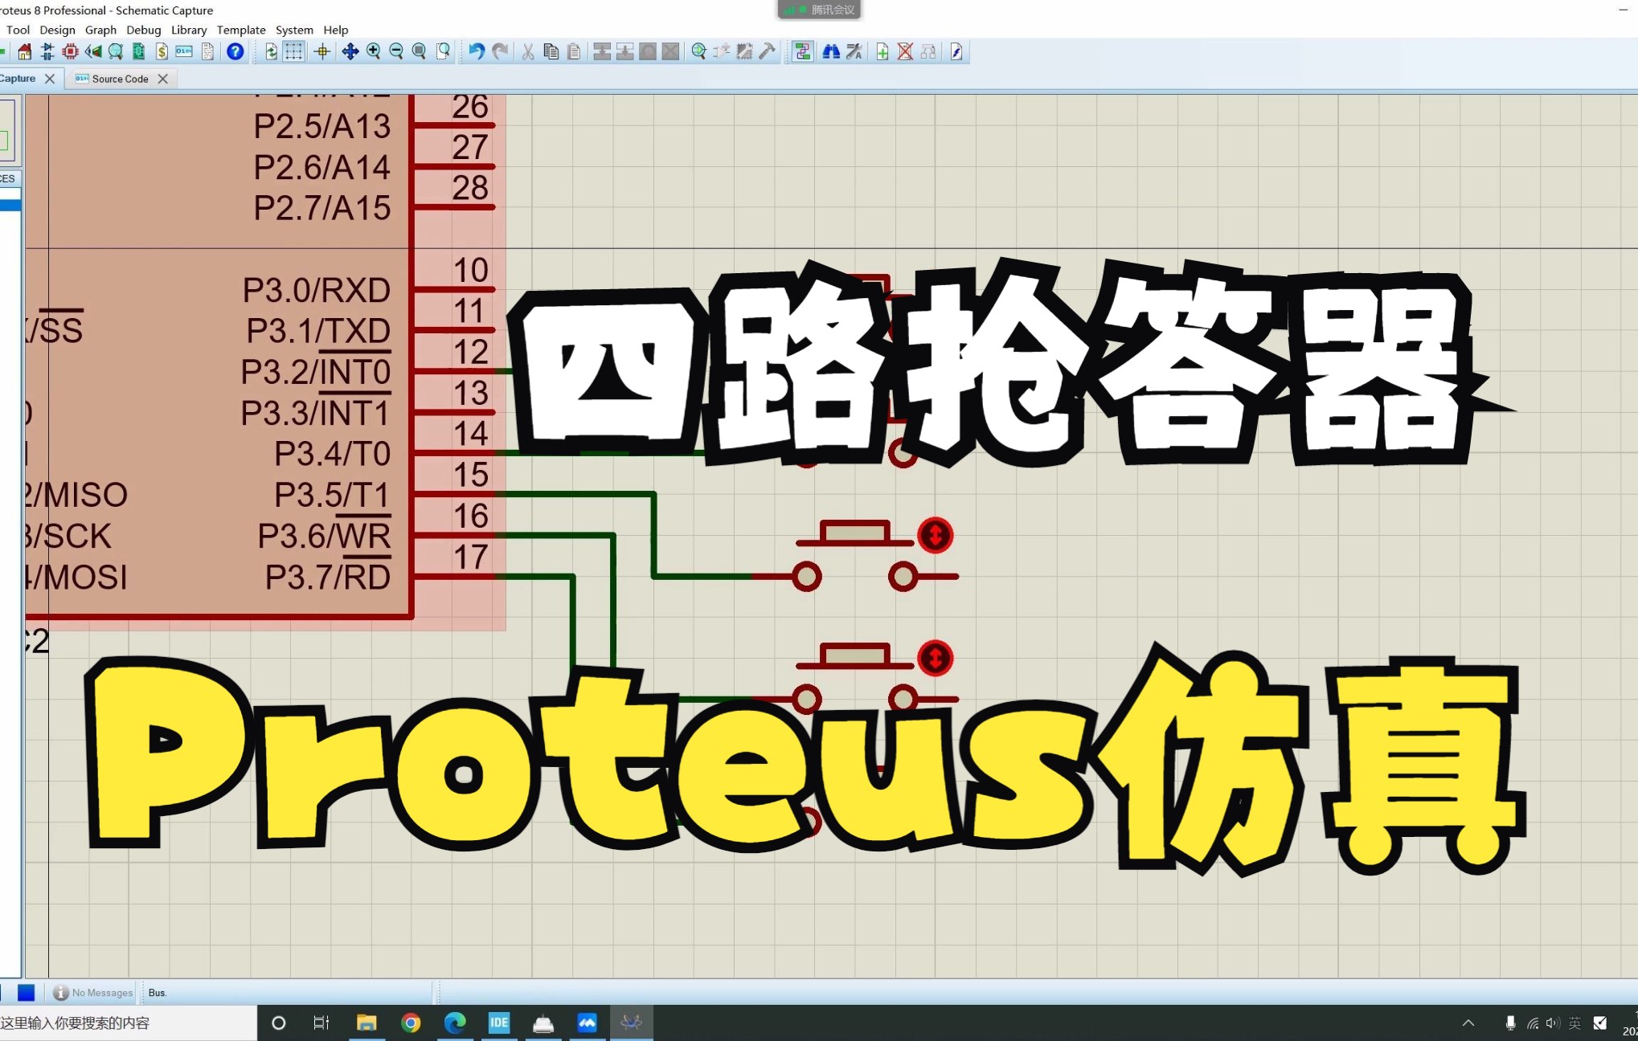Click the Make Device icon
This screenshot has height=1041, width=1638.
(x=722, y=52)
